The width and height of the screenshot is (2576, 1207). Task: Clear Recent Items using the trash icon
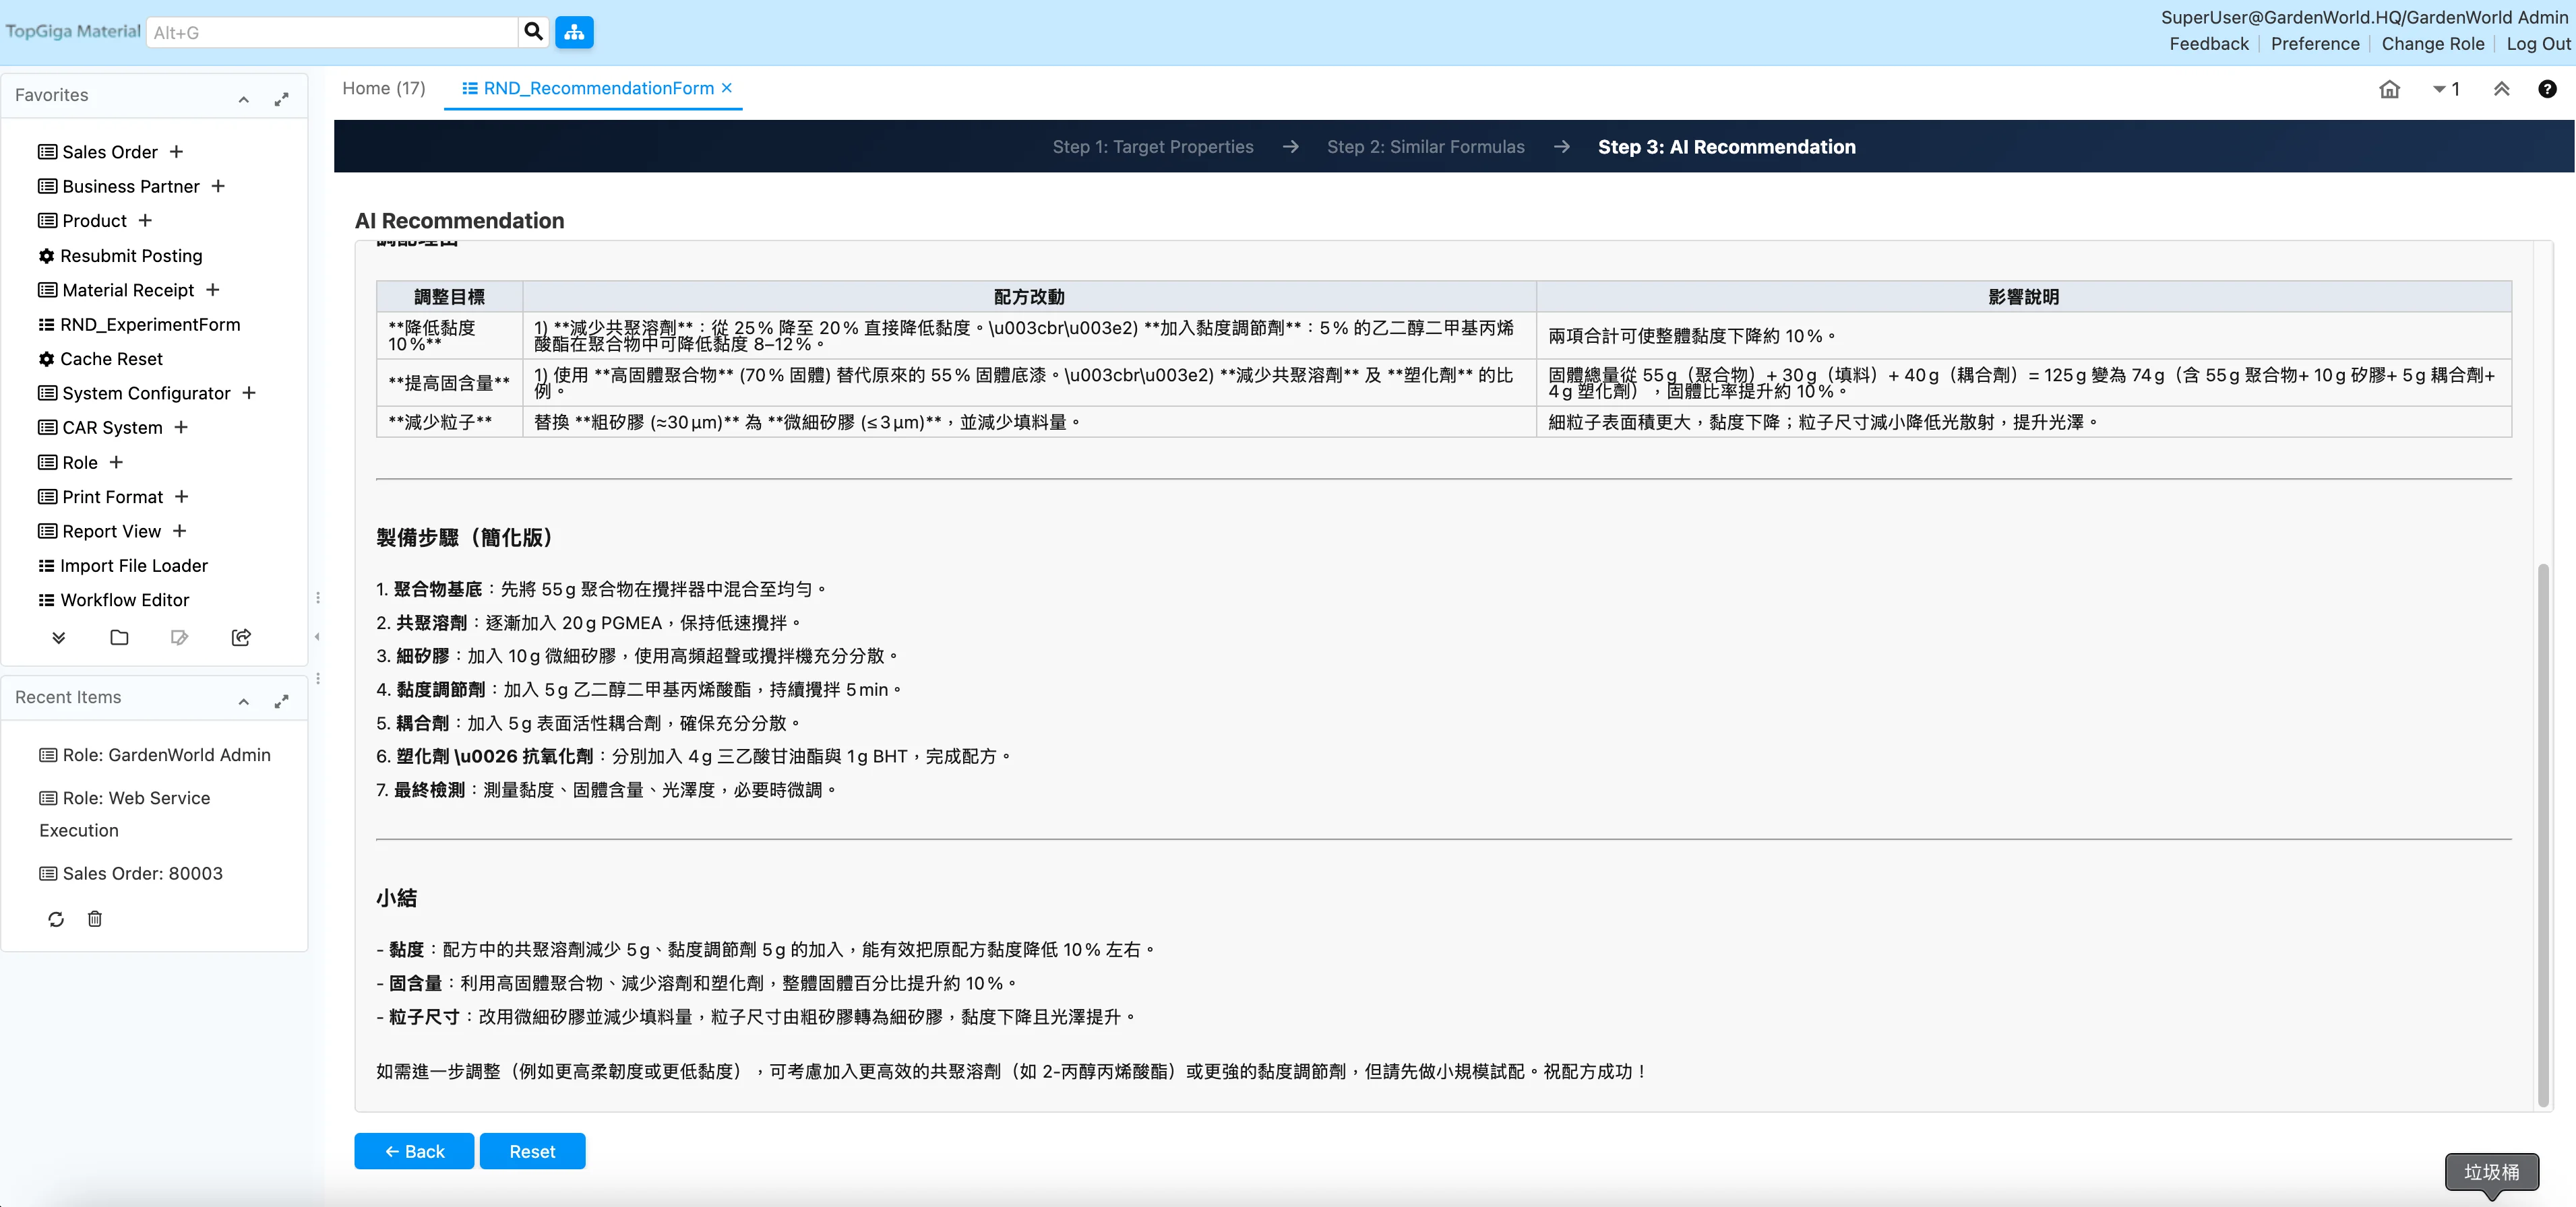[96, 919]
